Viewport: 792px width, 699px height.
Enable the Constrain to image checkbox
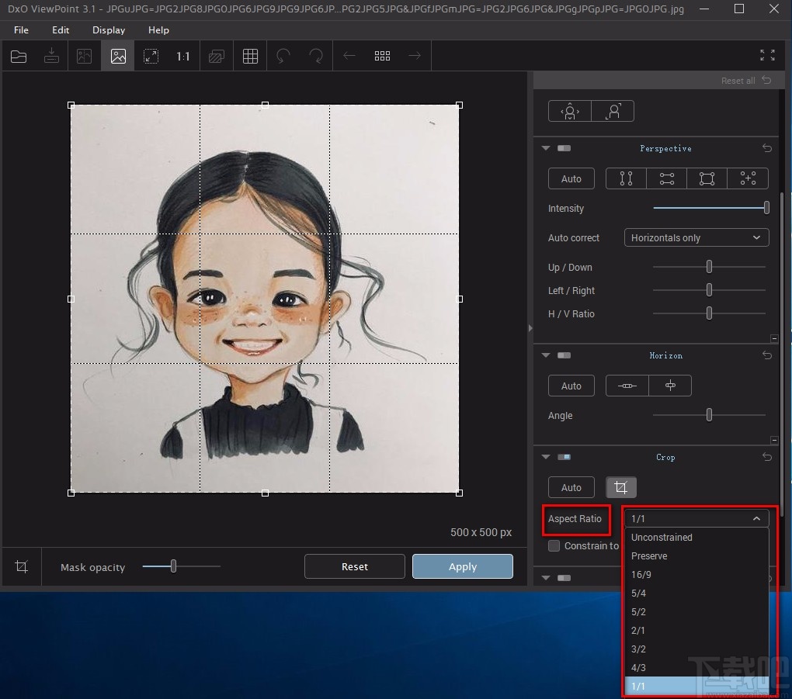pyautogui.click(x=554, y=545)
